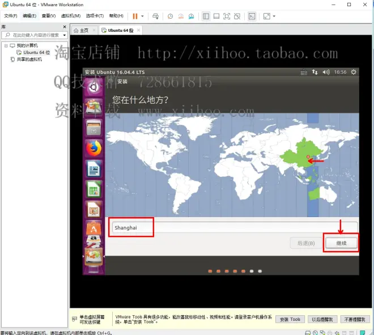The height and width of the screenshot is (335, 374).
Task: Click the 安装 Tools button
Action: 290,319
